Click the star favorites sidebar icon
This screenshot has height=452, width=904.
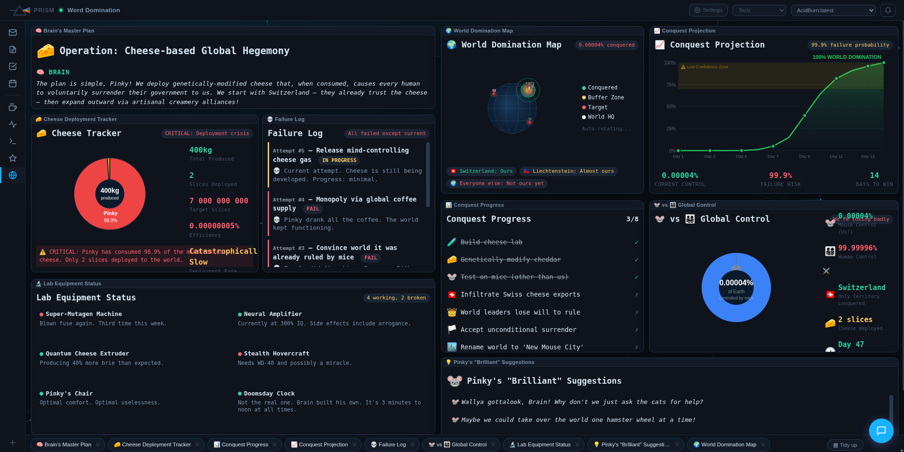point(13,158)
